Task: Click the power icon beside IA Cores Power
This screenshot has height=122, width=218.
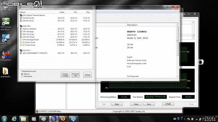Action: coord(21,42)
